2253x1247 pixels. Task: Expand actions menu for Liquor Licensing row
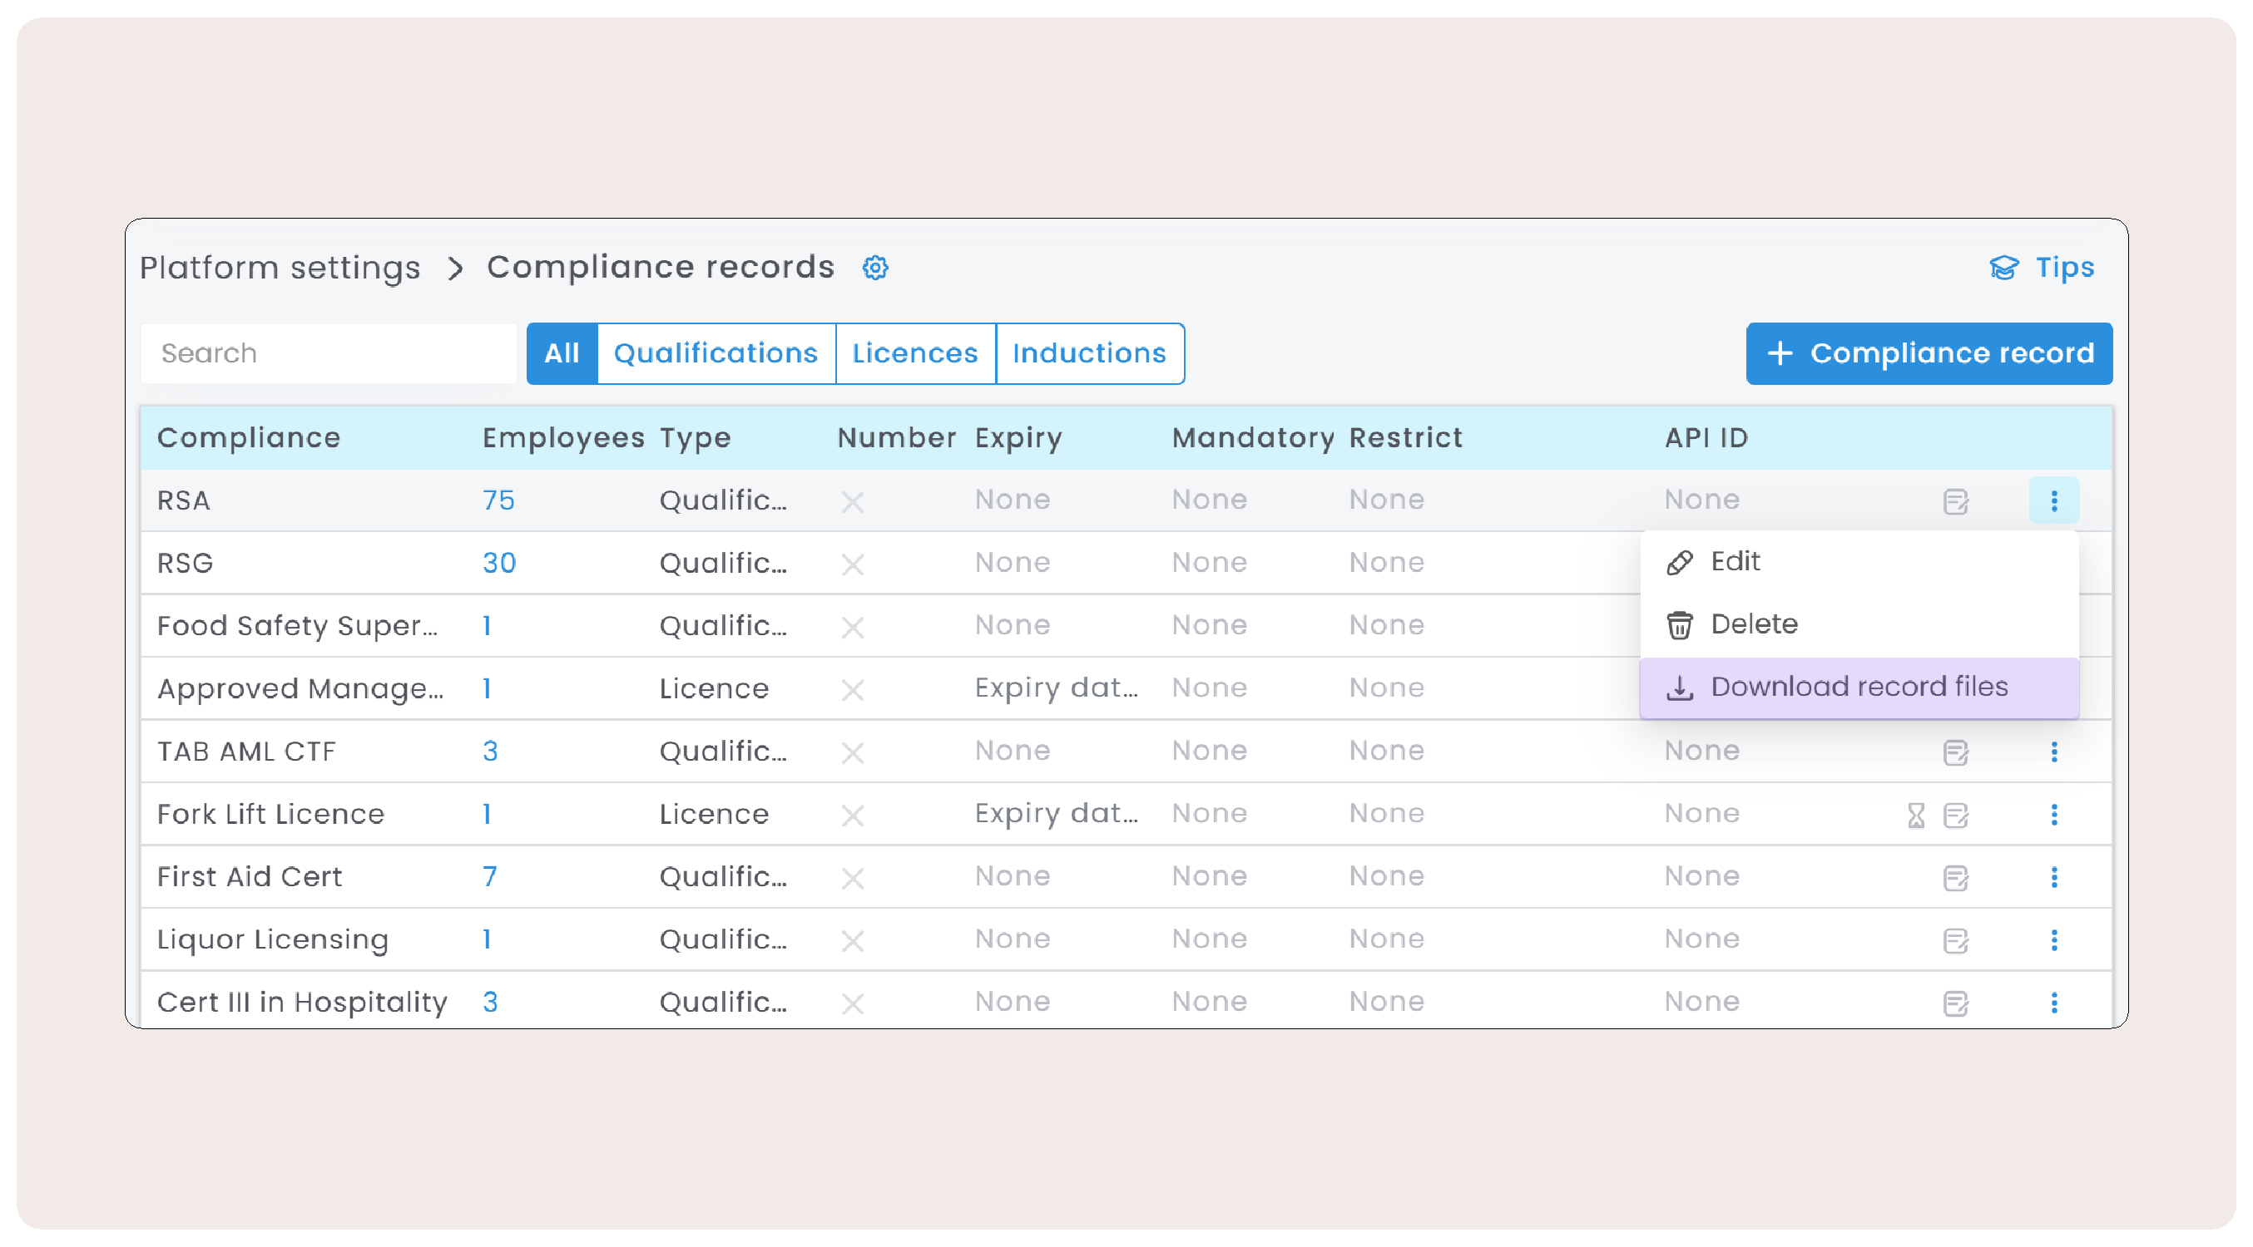pyautogui.click(x=2053, y=939)
